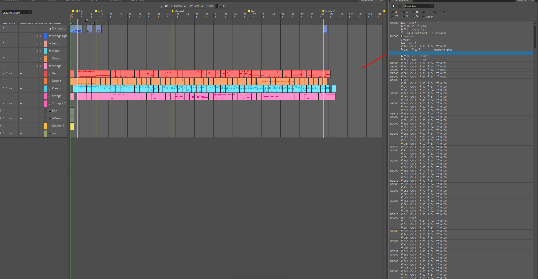Select the red Bass MIDI region
Image resolution: width=538 pixels, height=279 pixels.
[x=204, y=74]
